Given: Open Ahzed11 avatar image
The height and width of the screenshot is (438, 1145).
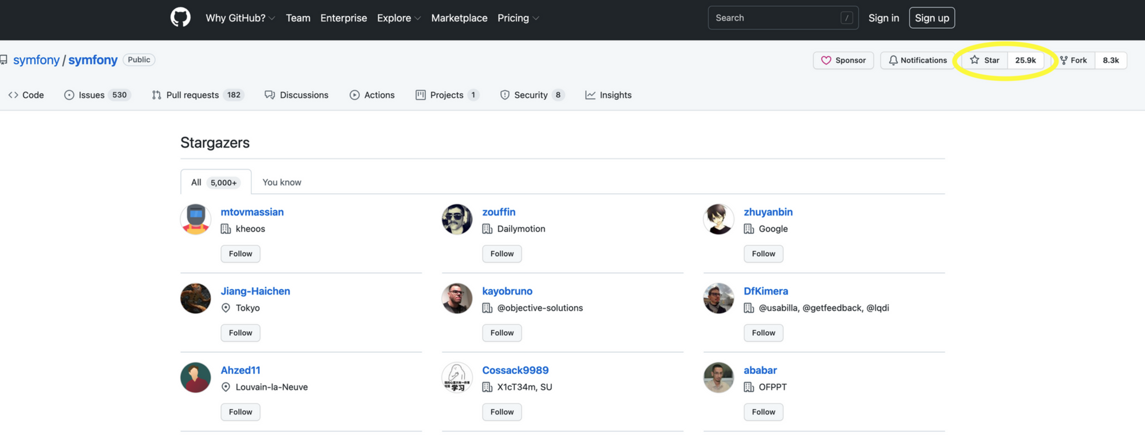Looking at the screenshot, I should [196, 377].
